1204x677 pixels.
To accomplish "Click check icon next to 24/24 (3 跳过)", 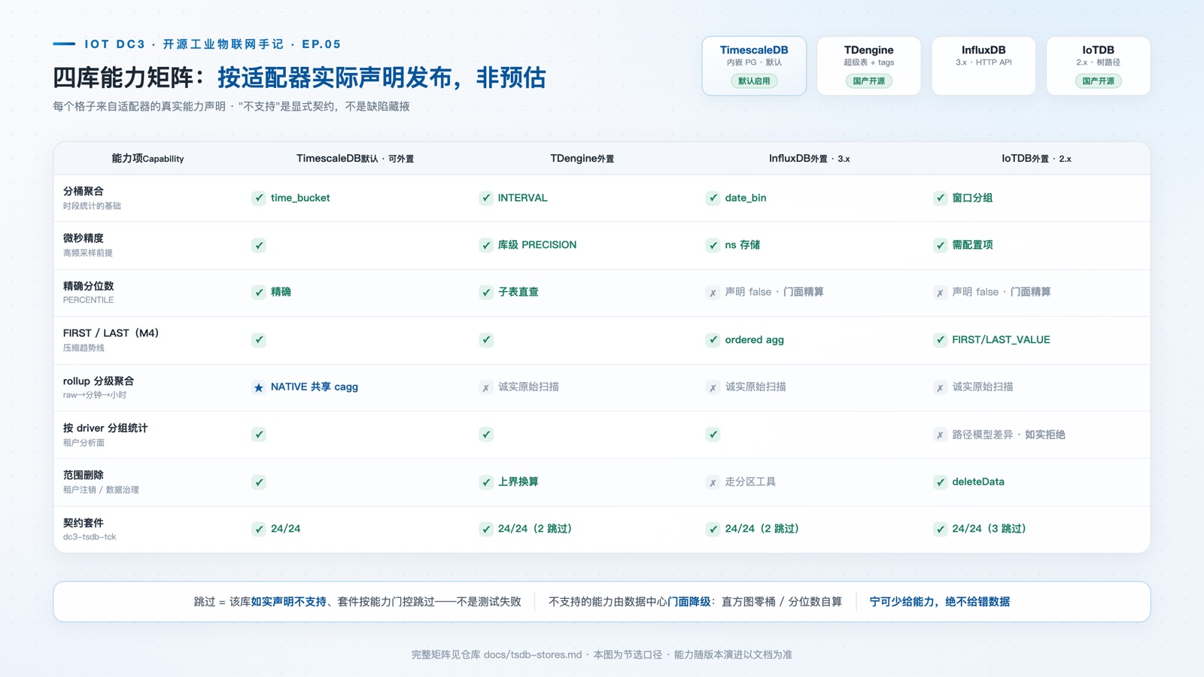I will [940, 529].
